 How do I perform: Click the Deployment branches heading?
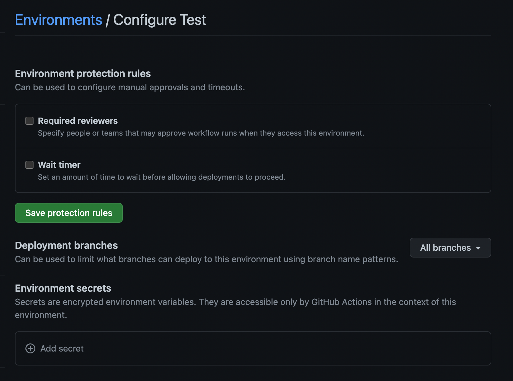tap(66, 245)
